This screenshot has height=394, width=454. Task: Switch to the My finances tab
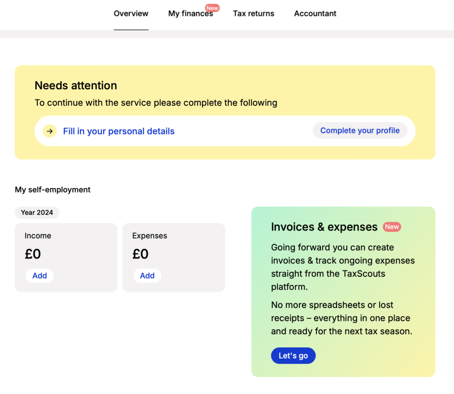point(191,14)
